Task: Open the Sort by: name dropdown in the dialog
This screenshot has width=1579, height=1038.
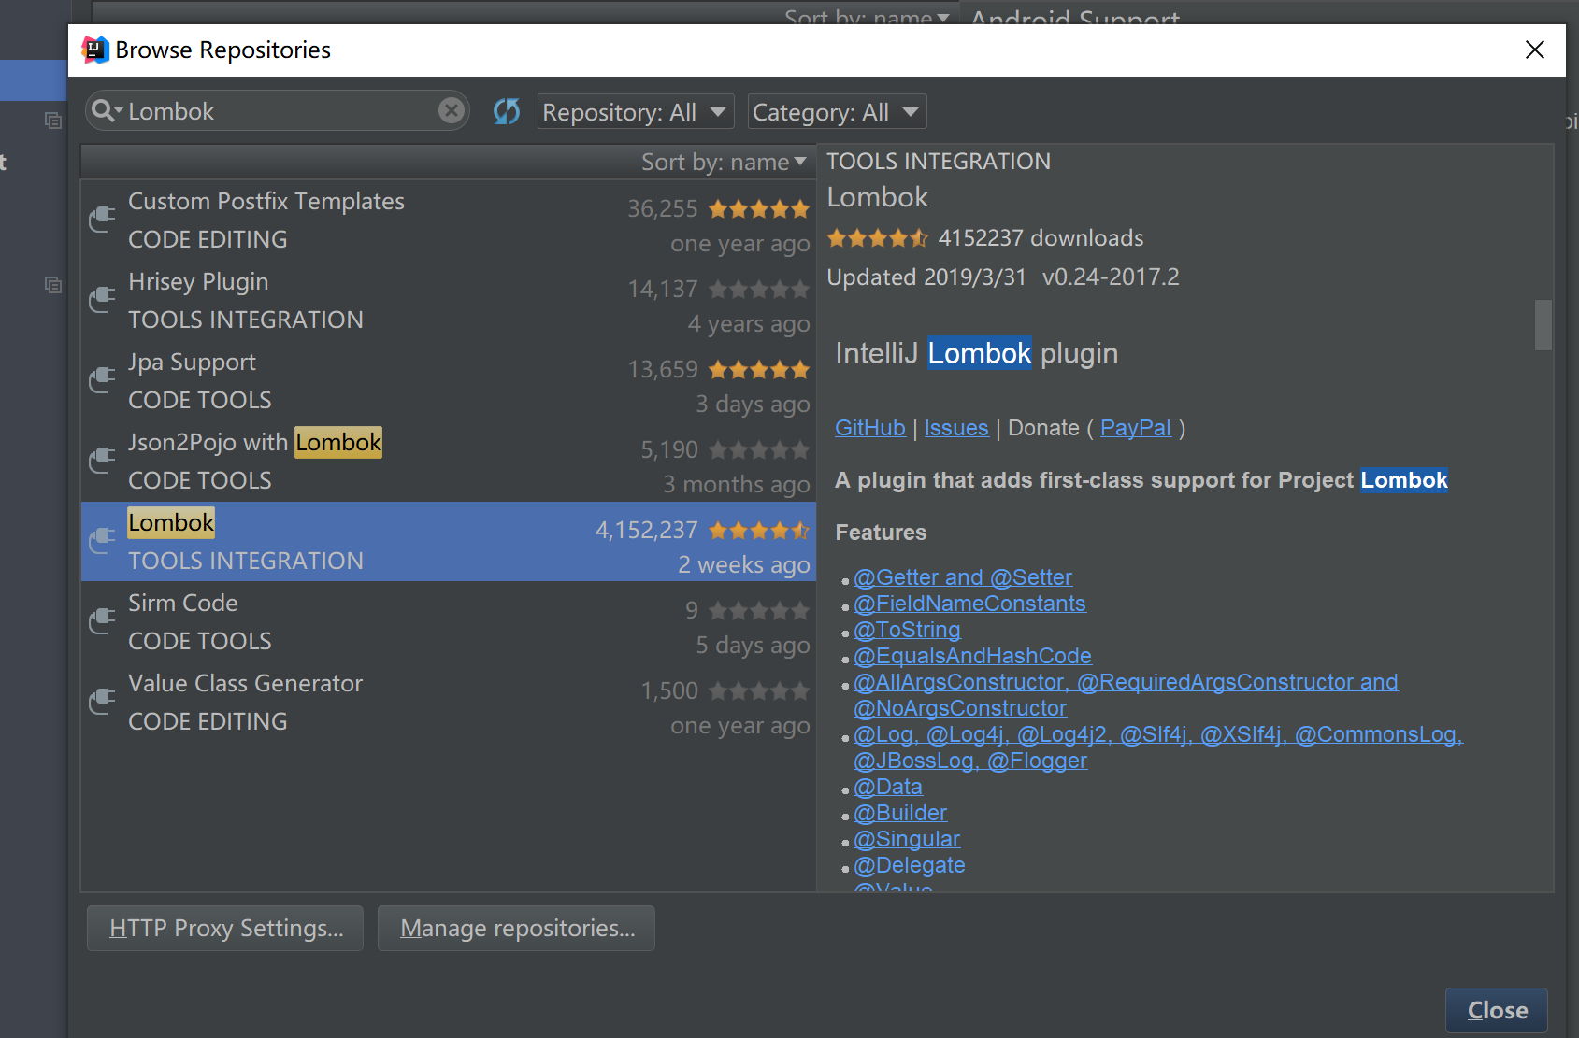Action: (x=724, y=162)
